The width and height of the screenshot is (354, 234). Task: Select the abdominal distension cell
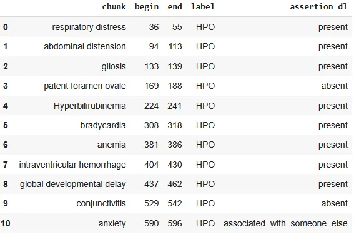point(85,46)
